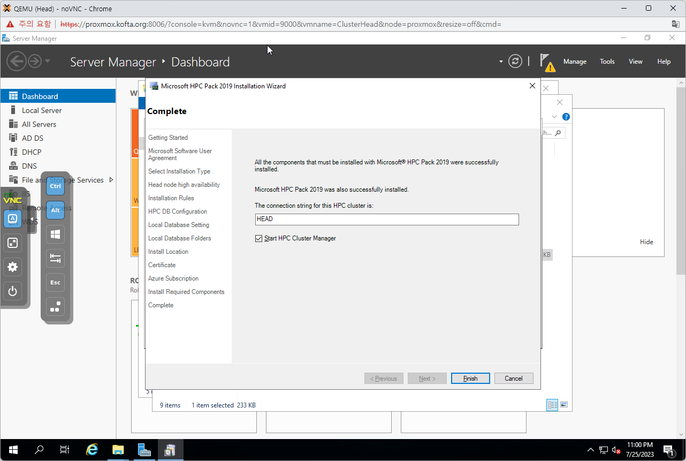Open the notifications flag with warning
This screenshot has height=461, width=686.
[546, 62]
